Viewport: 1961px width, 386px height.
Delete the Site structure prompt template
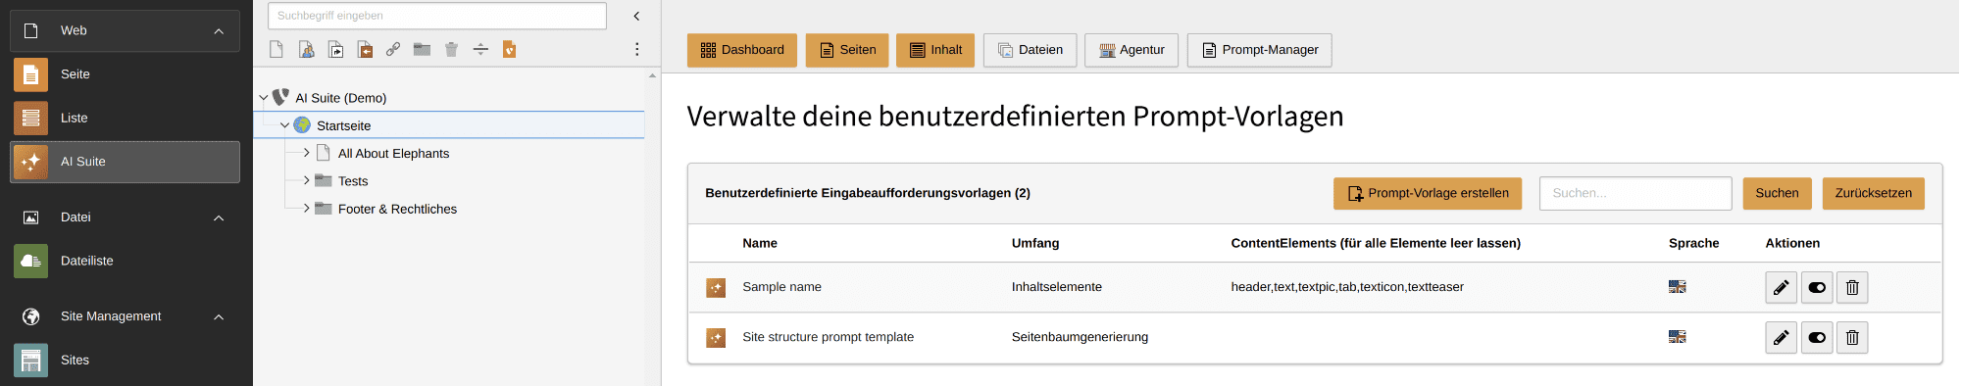[1852, 337]
